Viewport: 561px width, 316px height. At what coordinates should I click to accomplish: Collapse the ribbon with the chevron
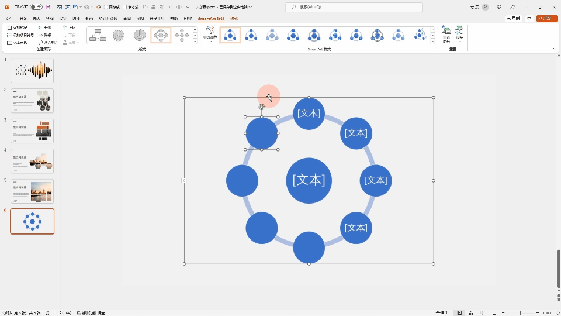(x=555, y=49)
